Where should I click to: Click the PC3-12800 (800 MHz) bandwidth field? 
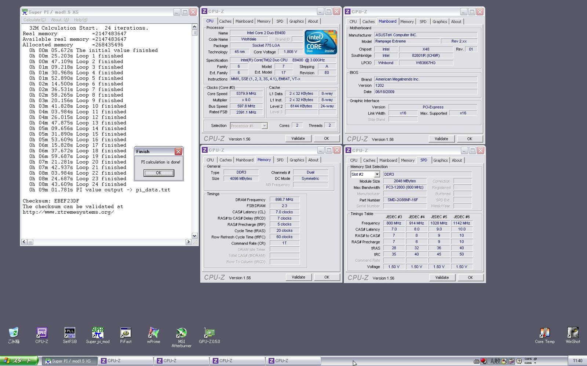[x=405, y=187]
